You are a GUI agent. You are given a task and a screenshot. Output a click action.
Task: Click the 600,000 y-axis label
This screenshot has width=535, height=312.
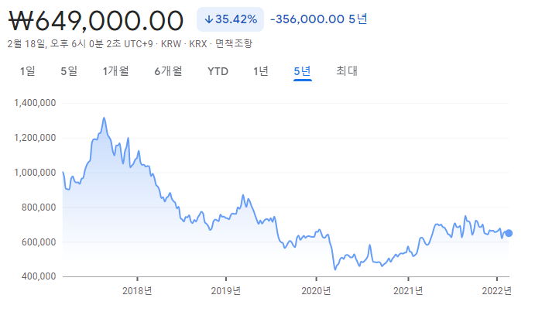tap(39, 242)
